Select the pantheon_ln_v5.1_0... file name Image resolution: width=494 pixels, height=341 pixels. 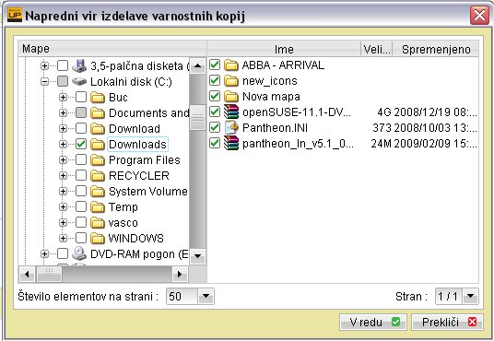pyautogui.click(x=298, y=144)
